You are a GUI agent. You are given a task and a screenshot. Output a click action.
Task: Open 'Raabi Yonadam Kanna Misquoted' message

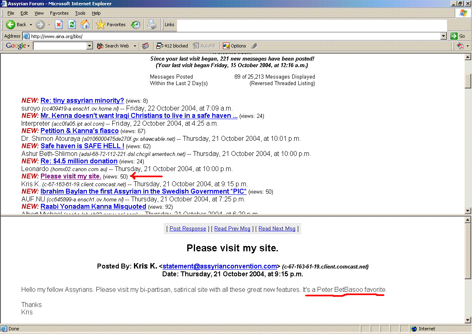click(93, 207)
